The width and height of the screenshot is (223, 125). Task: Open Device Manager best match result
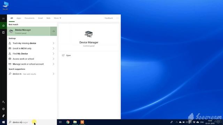point(29,31)
